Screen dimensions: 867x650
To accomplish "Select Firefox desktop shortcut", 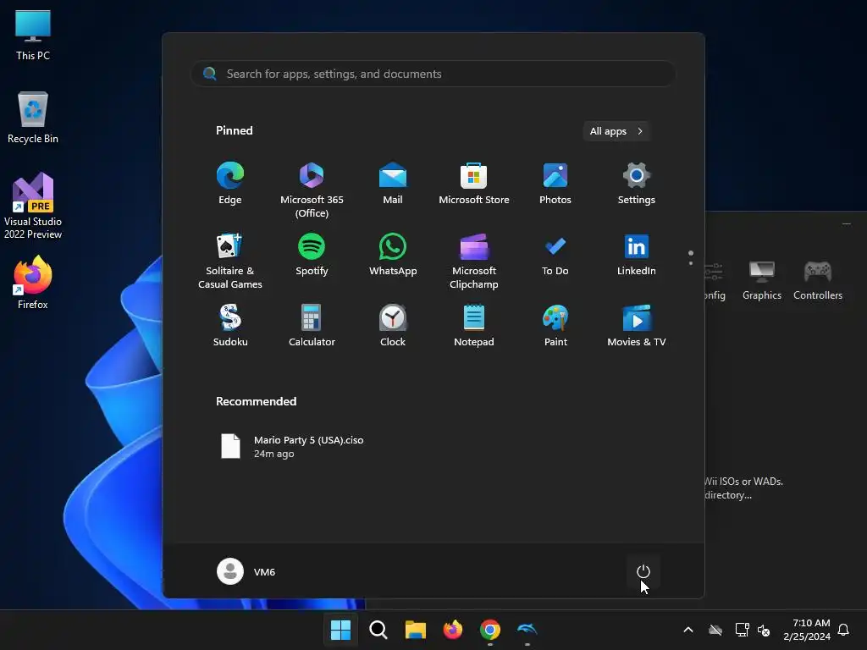I will click(x=33, y=283).
